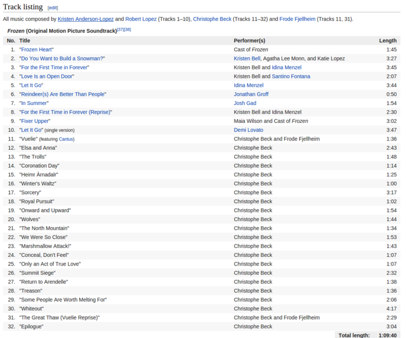The height and width of the screenshot is (338, 406).
Task: Click the "Winter's Waltz" track title
Action: point(38,184)
